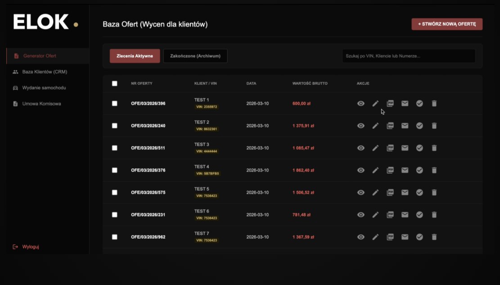Click gross value 1 375,91 zł

pyautogui.click(x=303, y=126)
